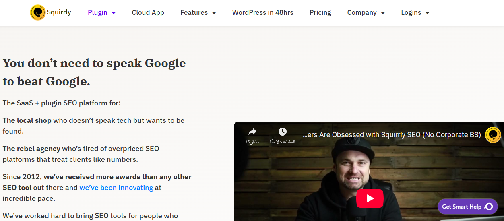Screen dimensions: 504x221
Task: Click the Get Smart Help button
Action: click(462, 207)
